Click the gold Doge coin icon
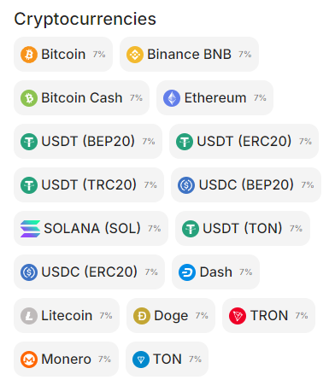Image resolution: width=335 pixels, height=380 pixels. tap(142, 316)
